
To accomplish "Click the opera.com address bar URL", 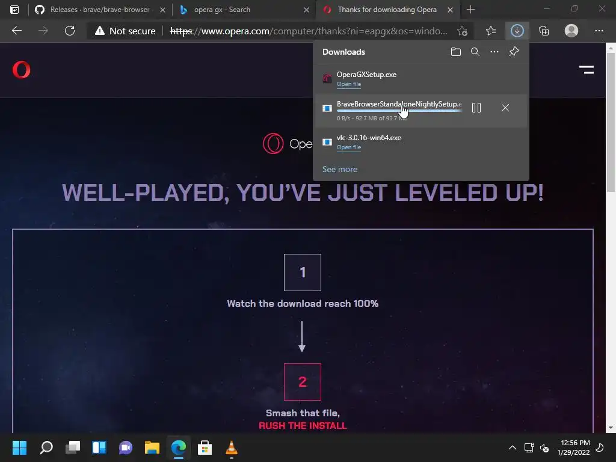I will (309, 31).
